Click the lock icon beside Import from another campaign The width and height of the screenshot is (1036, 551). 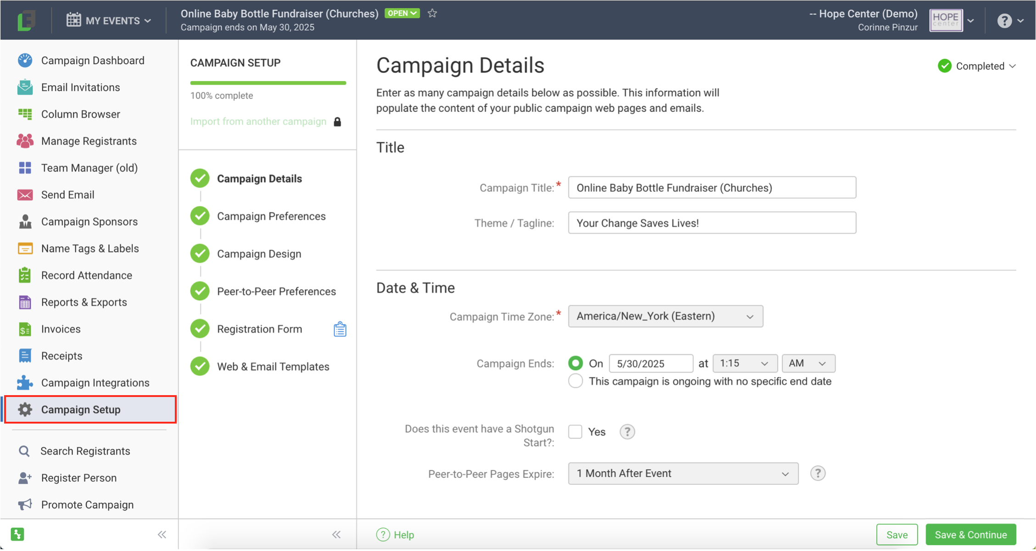coord(337,122)
